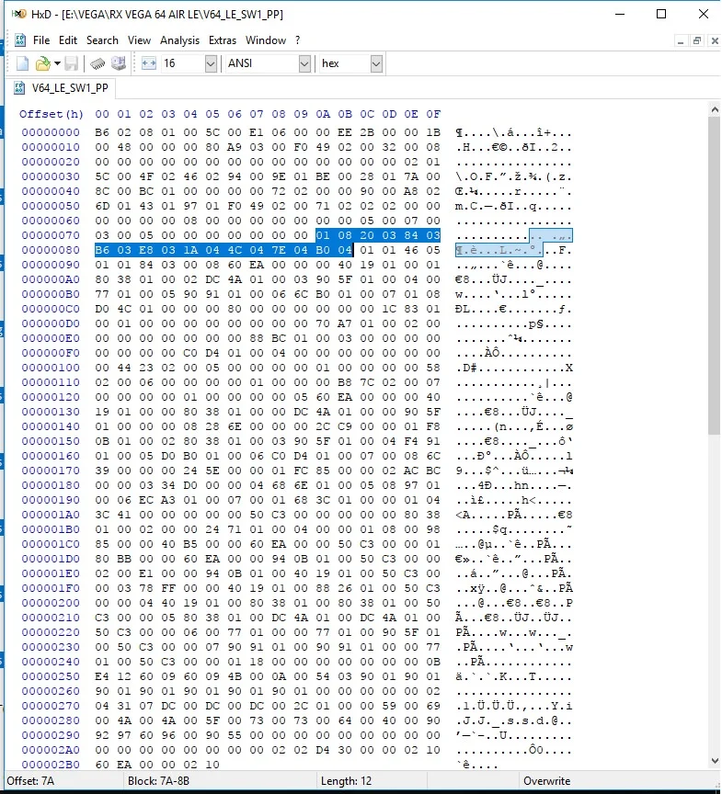Click the file icon on the V64_LE_SW1_PP tab
Screen dimensions: 722x794
pyautogui.click(x=19, y=87)
